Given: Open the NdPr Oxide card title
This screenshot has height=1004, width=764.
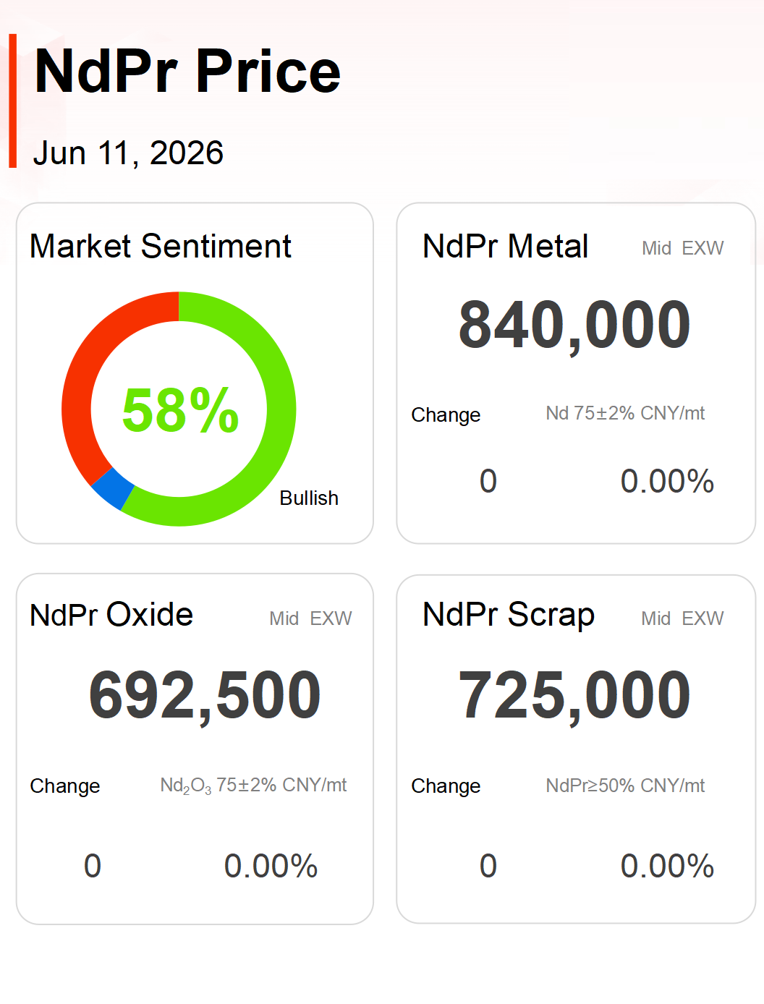Looking at the screenshot, I should [111, 615].
